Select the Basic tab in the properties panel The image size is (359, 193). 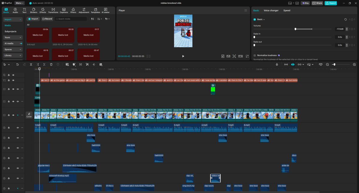(x=256, y=10)
